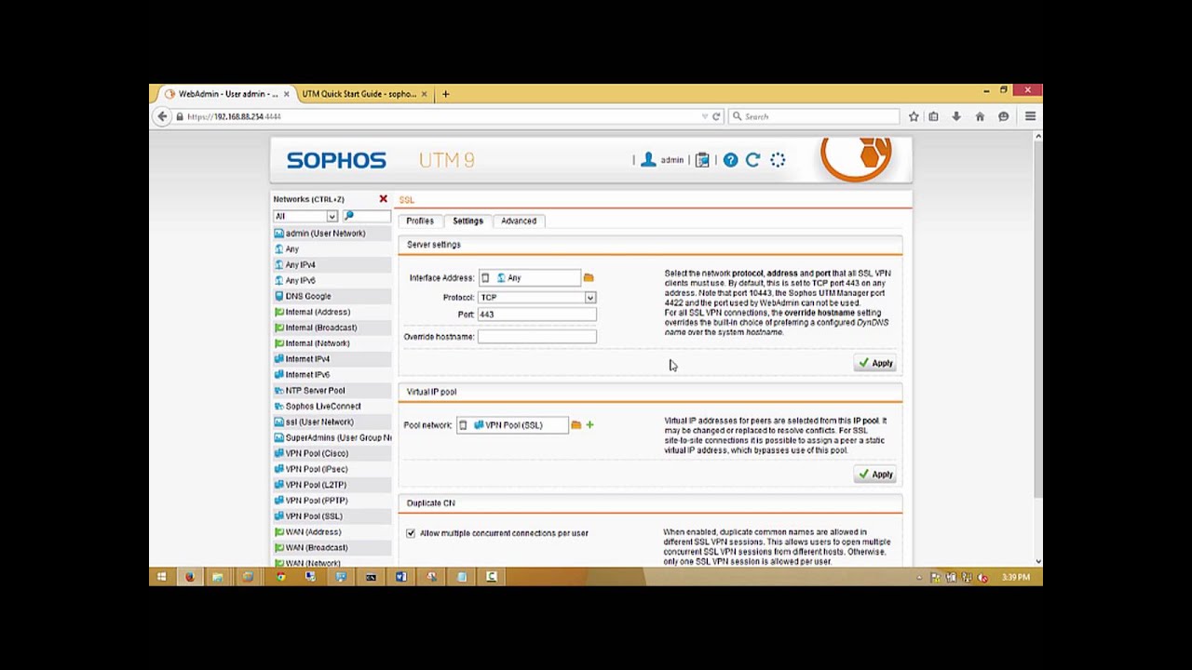Click green plus to add pool network
This screenshot has height=670, width=1192.
click(x=589, y=425)
